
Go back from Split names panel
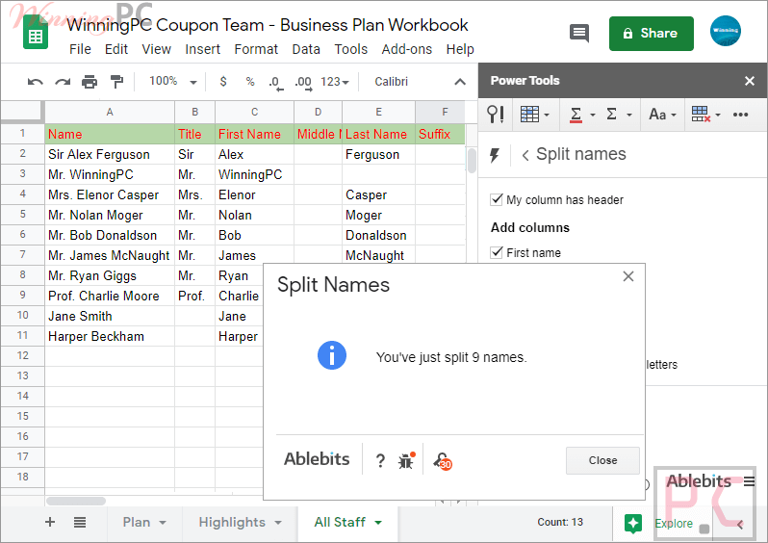click(x=525, y=156)
